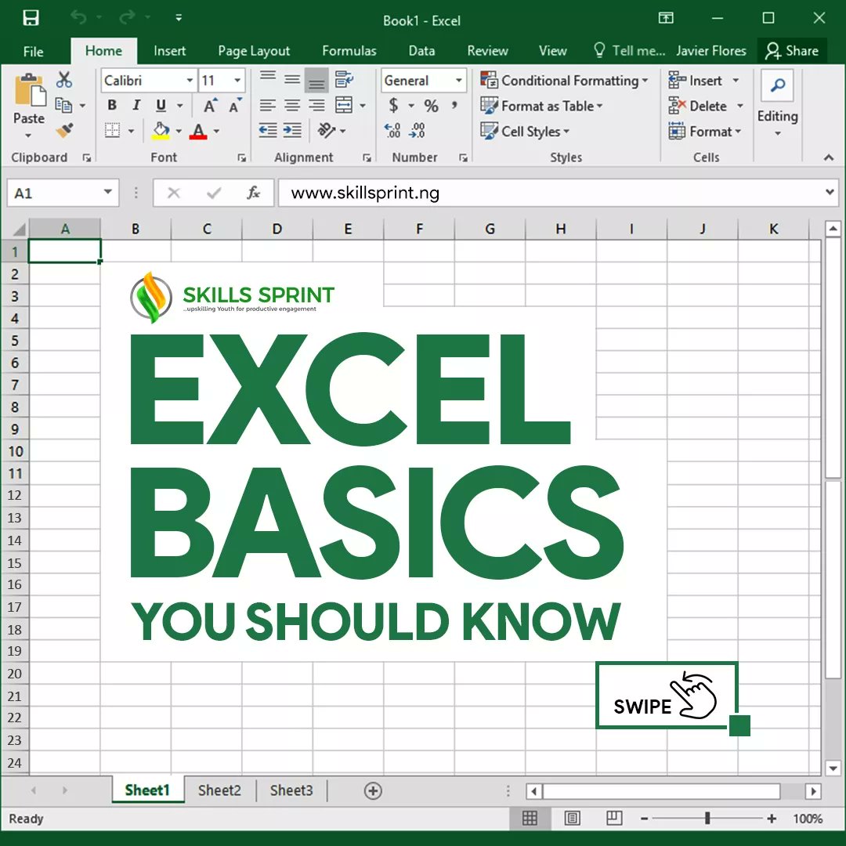Open Font Color dropdown arrow

tap(216, 131)
